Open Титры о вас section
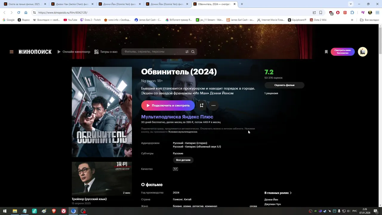The width and height of the screenshot is (382, 215). [106, 52]
